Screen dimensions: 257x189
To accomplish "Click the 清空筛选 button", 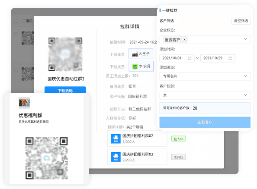I will [241, 21].
